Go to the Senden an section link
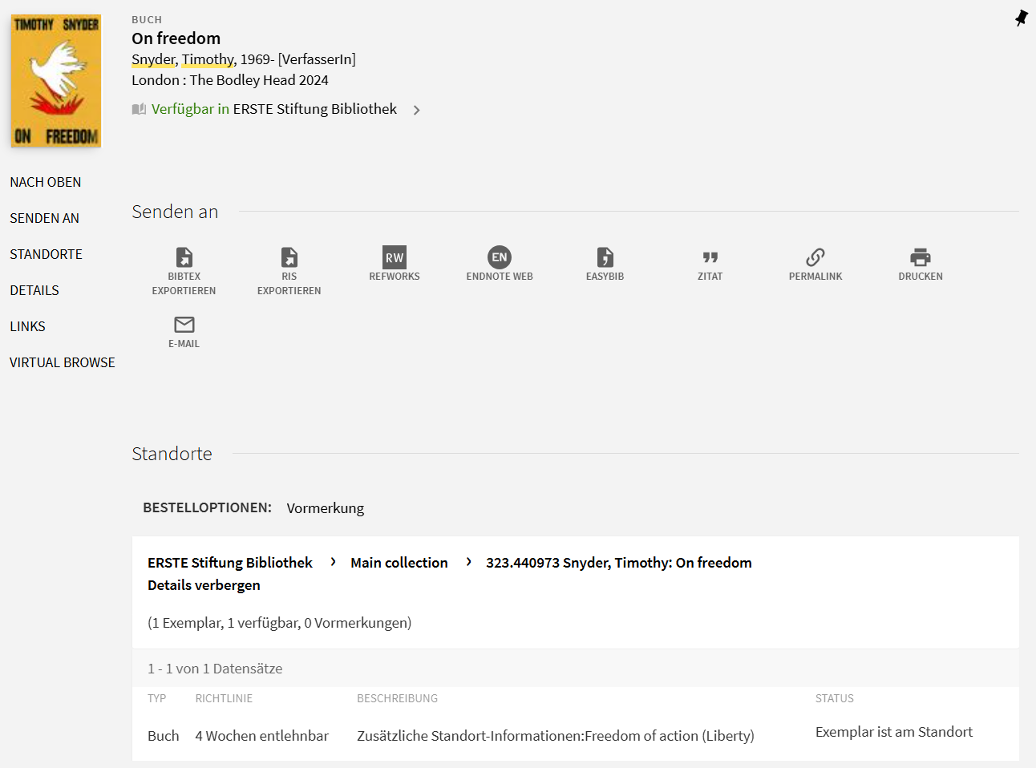 tap(45, 218)
